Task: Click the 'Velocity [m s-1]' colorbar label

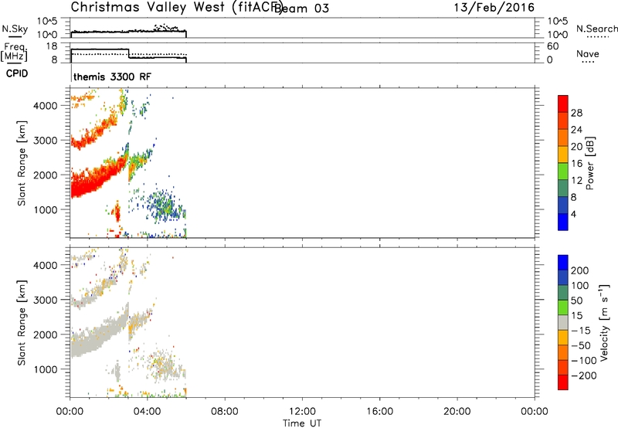Action: click(x=604, y=322)
